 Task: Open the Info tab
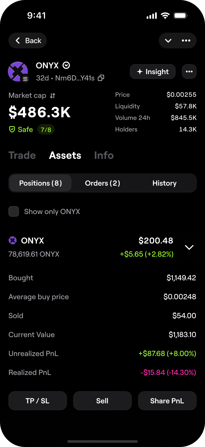point(104,155)
